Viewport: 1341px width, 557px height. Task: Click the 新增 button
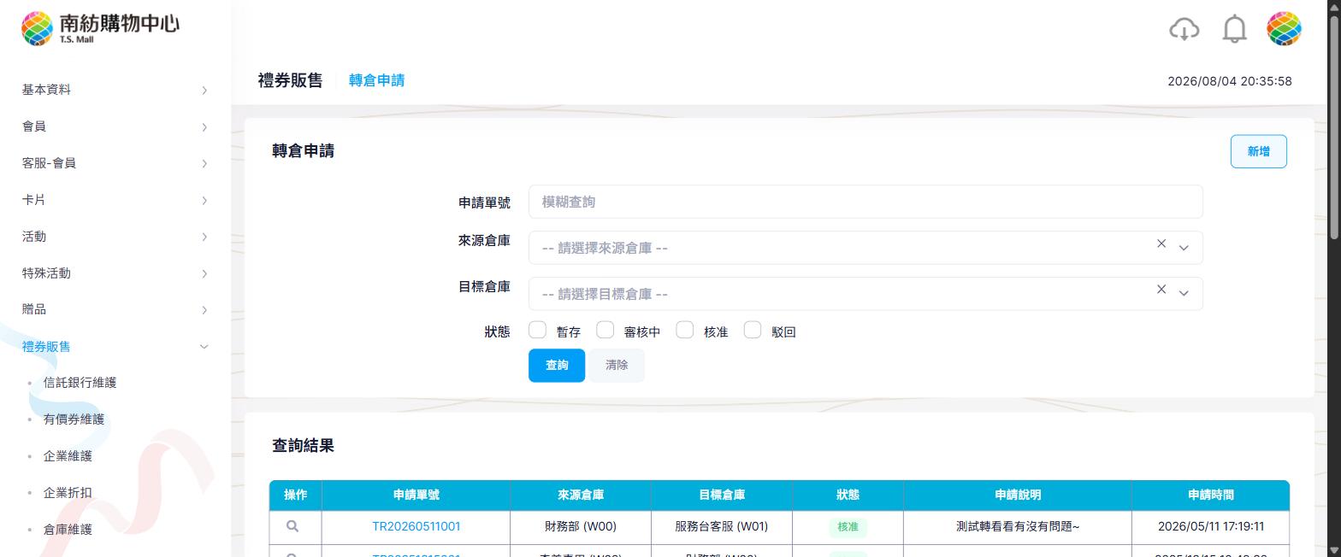[1258, 151]
